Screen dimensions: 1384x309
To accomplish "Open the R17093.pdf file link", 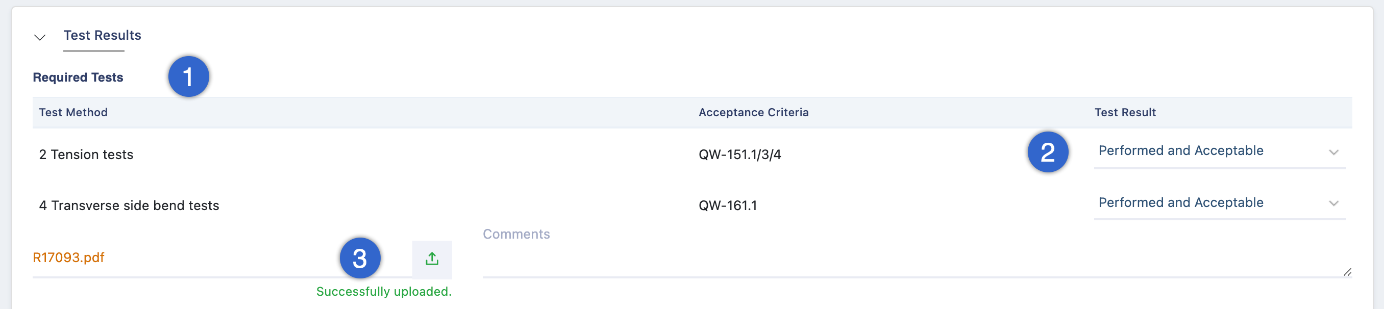I will (x=68, y=257).
